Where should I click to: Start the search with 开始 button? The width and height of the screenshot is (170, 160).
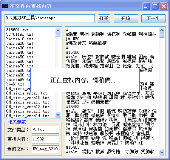click(126, 18)
